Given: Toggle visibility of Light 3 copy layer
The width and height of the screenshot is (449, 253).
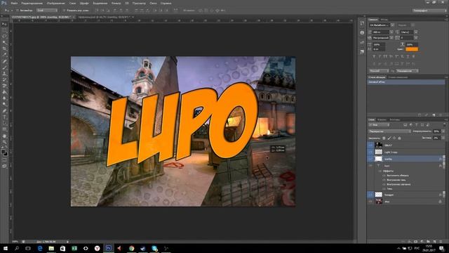Looking at the screenshot, I should (x=370, y=152).
